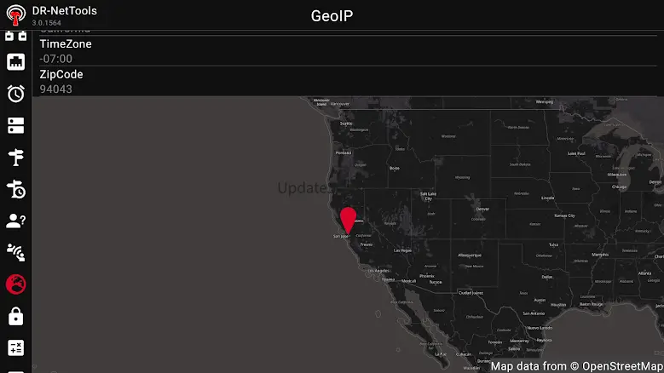Open the Ethernet port tool in sidebar
This screenshot has width=664, height=373.
[x=15, y=62]
